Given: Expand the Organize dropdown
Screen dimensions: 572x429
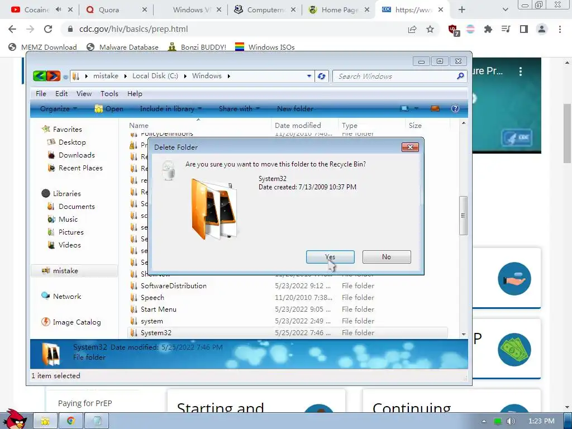Looking at the screenshot, I should 58,109.
